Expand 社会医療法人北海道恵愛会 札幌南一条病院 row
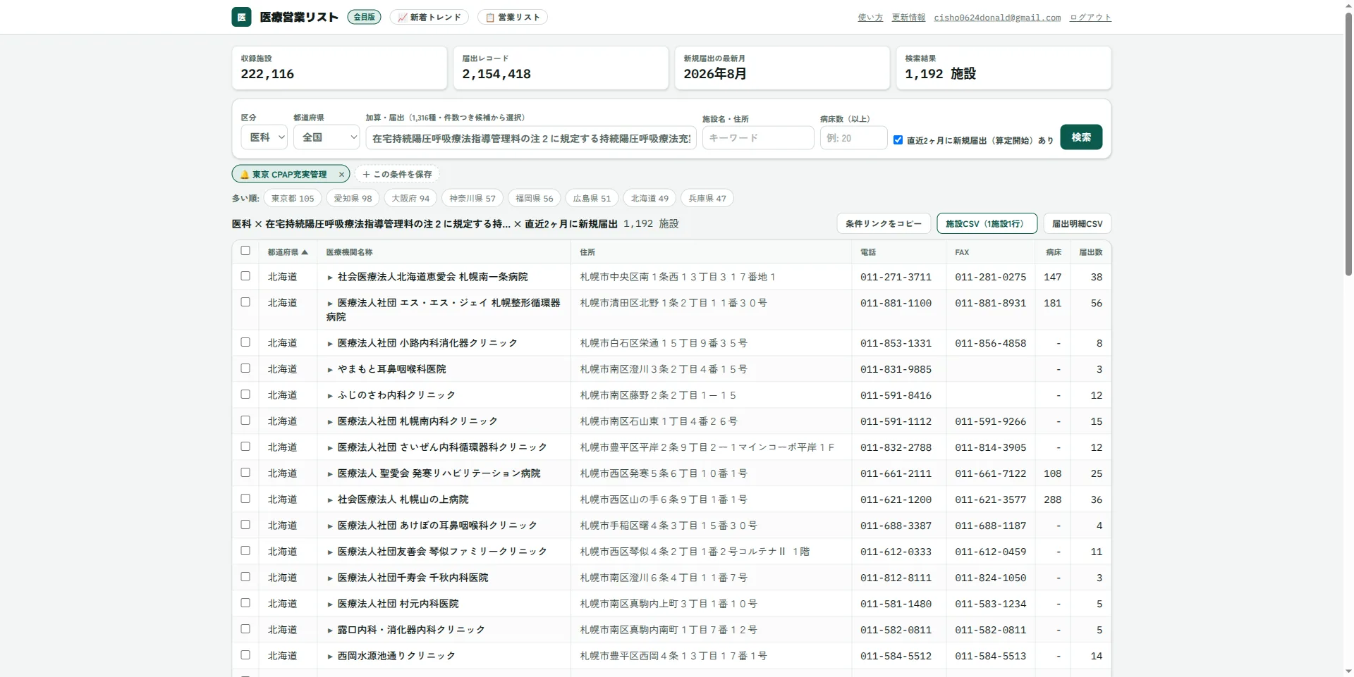Screen dimensions: 1354x677 click(x=329, y=278)
